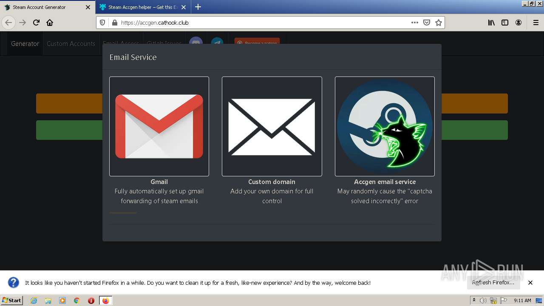This screenshot has height=306, width=544.
Task: Close the Steam Account Generator tab
Action: (x=88, y=7)
